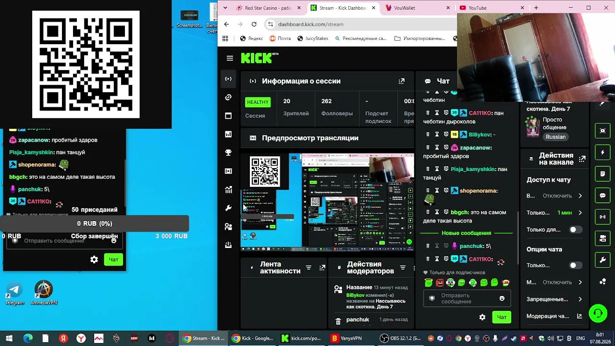Click the popout chat message field
Image resolution: width=615 pixels, height=346 pixels.
click(63, 241)
